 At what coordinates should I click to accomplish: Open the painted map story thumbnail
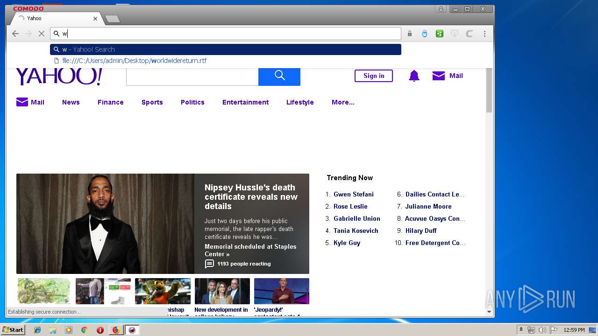tap(44, 291)
